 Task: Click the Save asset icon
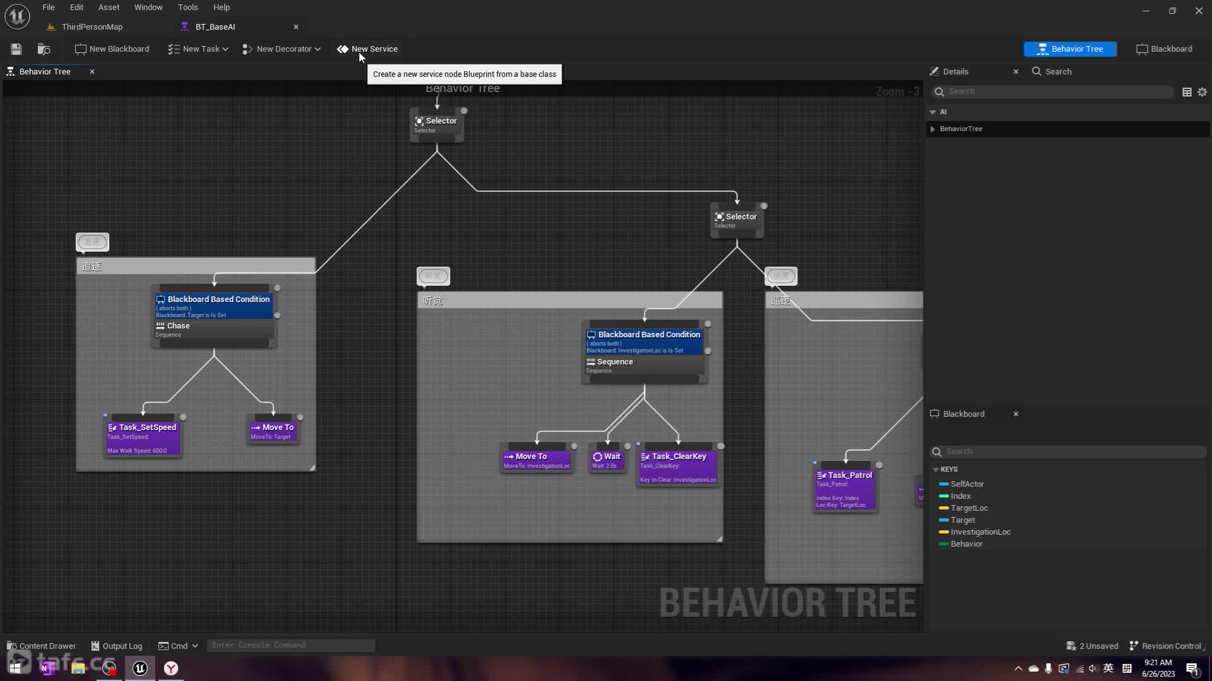click(16, 49)
